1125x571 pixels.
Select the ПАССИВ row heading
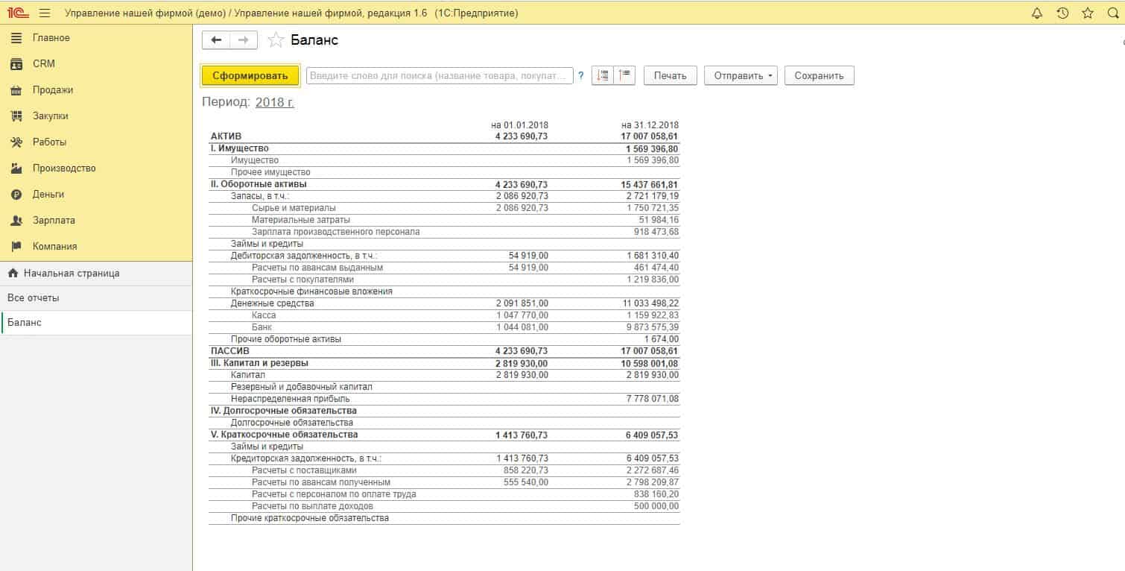point(229,351)
